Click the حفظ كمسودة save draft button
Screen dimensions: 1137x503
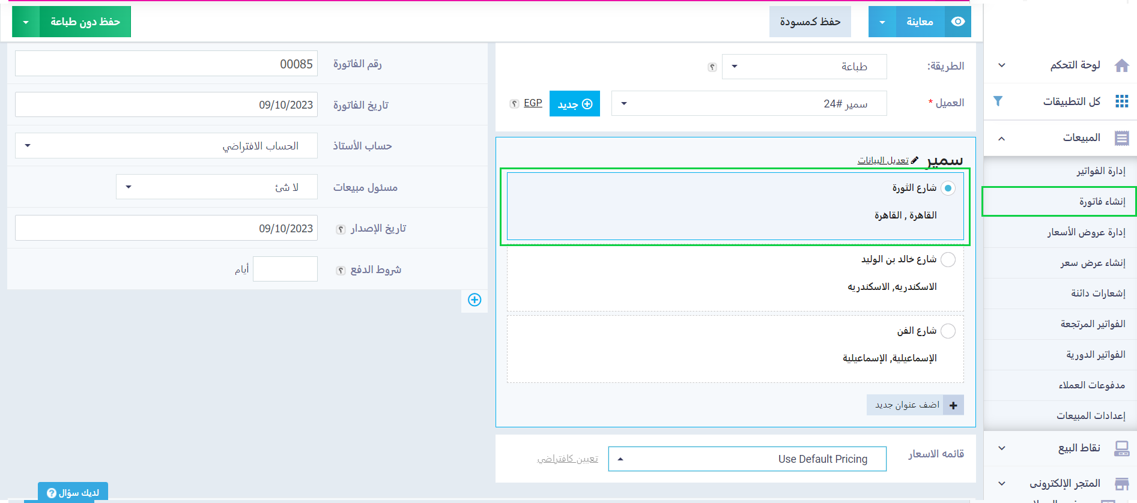point(810,22)
